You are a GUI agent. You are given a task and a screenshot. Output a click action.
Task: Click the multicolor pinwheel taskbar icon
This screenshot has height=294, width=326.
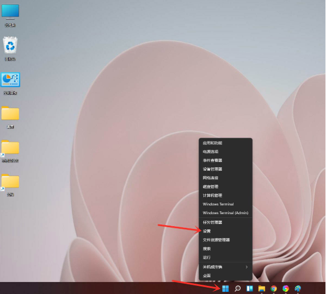click(286, 289)
